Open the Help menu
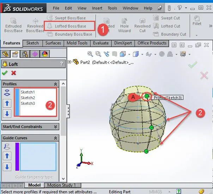213x194 pixels. pyautogui.click(x=148, y=8)
